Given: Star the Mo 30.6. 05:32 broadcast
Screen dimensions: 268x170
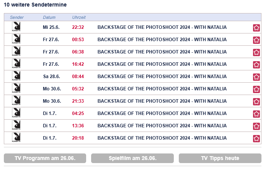Looking at the screenshot, I should tap(256, 89).
